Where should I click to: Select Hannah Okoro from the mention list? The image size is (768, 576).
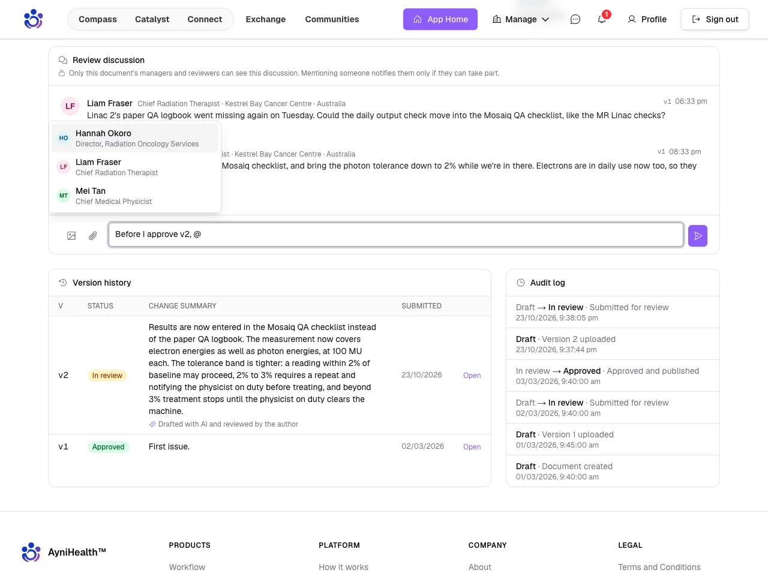point(135,138)
